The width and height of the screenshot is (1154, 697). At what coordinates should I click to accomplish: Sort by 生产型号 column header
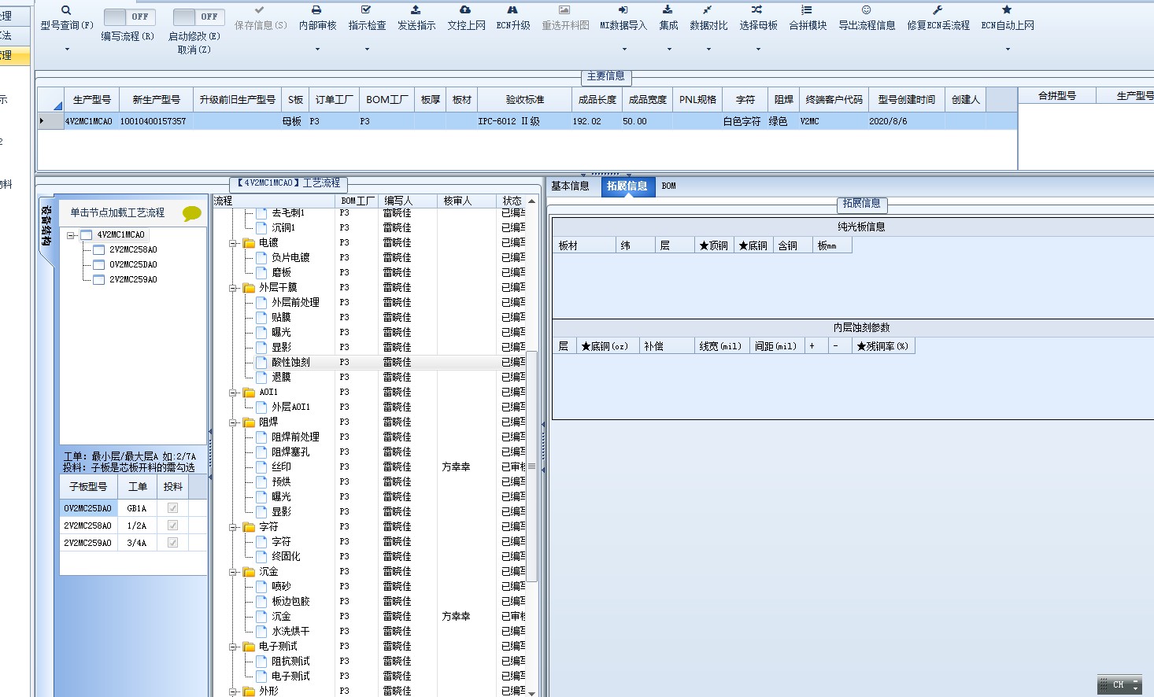point(91,100)
